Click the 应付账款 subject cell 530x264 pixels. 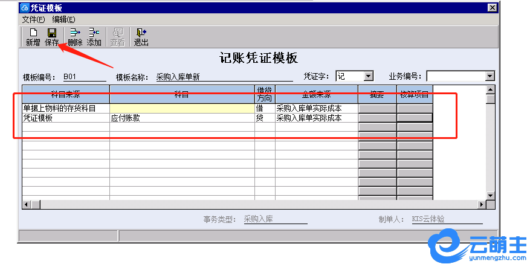[182, 118]
